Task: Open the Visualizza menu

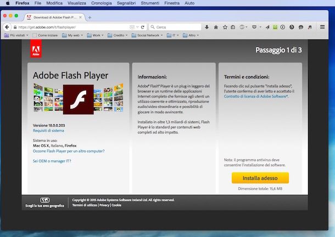Action: pos(77,3)
